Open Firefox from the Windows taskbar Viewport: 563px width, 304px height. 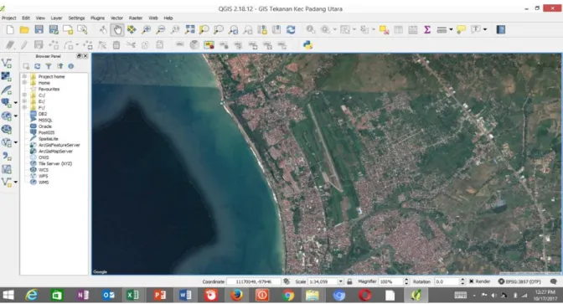click(x=236, y=296)
